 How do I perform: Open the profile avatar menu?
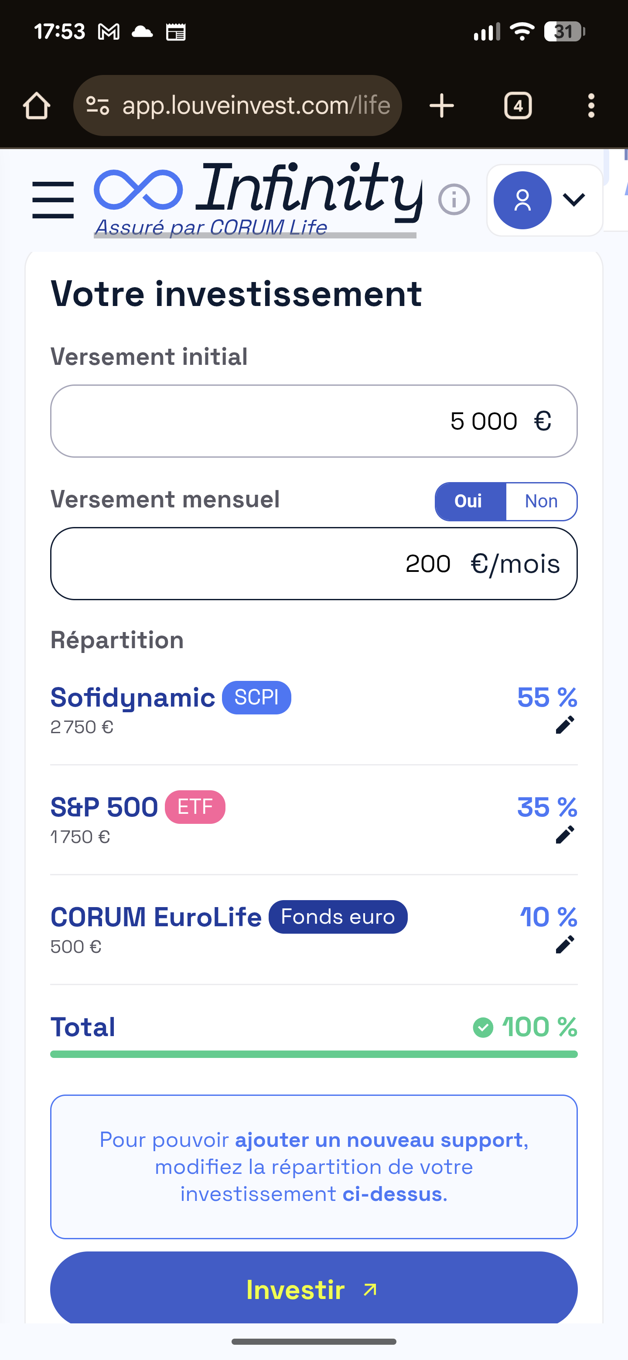(x=522, y=200)
